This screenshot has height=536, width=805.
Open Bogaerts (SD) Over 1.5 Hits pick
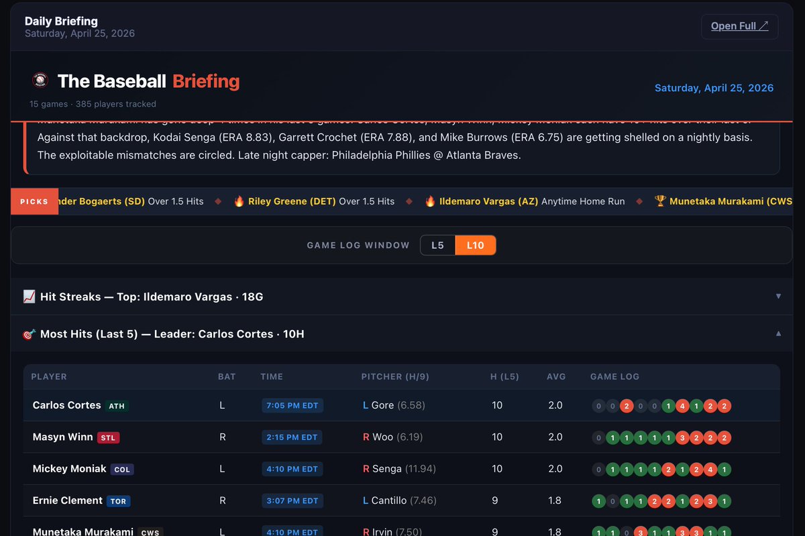coord(131,201)
